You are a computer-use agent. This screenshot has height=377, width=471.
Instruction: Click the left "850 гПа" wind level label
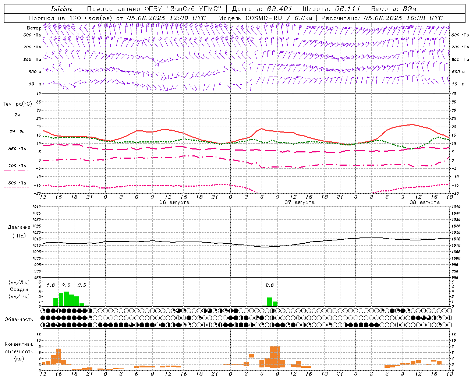[x=33, y=59]
